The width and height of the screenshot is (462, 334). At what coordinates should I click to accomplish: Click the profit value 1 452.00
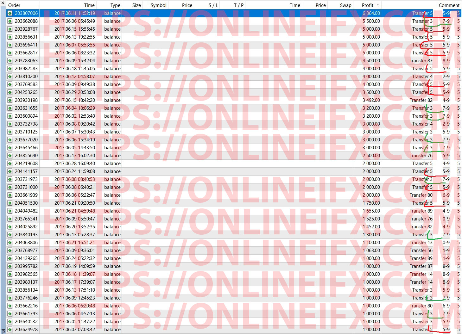point(371,227)
